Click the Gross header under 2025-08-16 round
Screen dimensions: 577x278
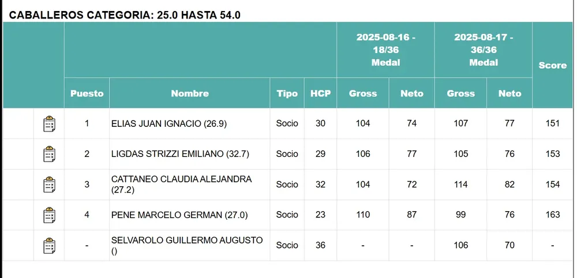point(363,93)
